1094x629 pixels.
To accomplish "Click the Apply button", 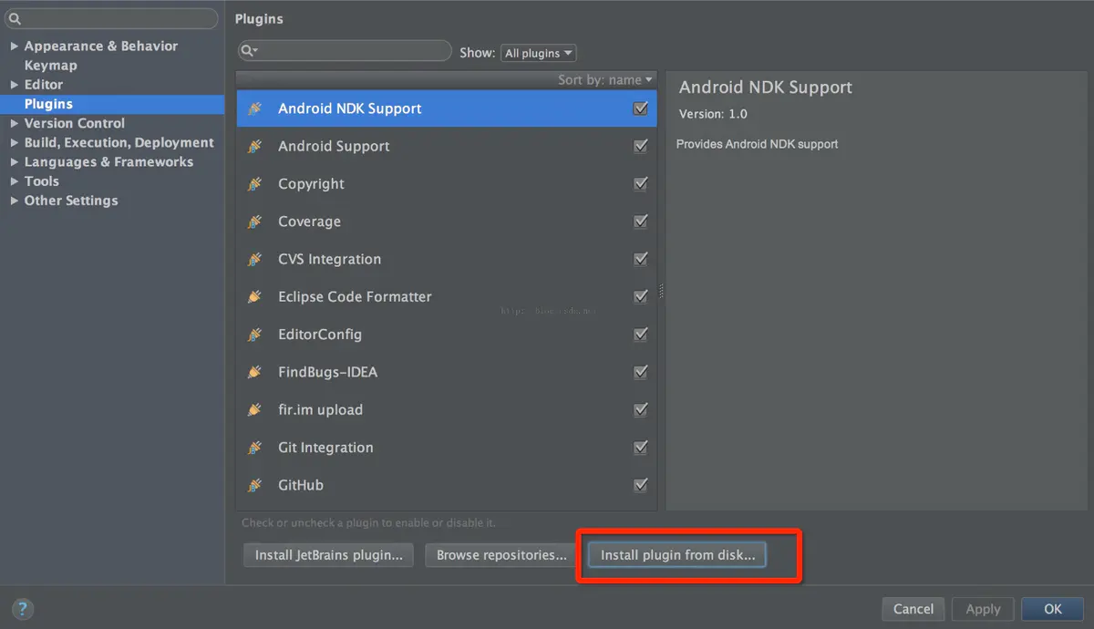I will pyautogui.click(x=983, y=609).
